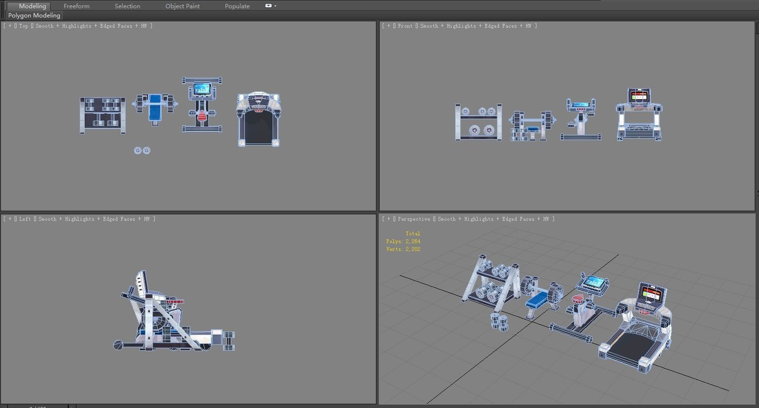Open the [+] menu of Top viewport
The width and height of the screenshot is (759, 408).
click(10, 26)
